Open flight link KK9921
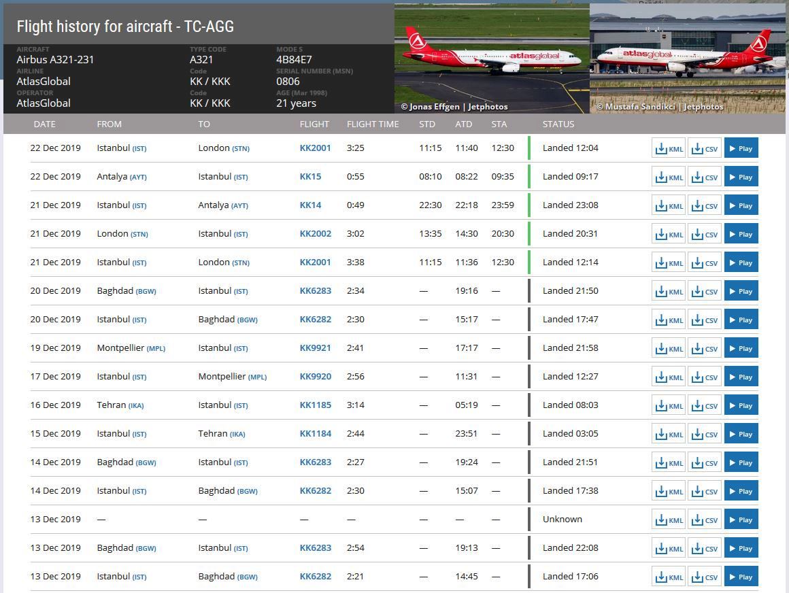 (x=315, y=348)
